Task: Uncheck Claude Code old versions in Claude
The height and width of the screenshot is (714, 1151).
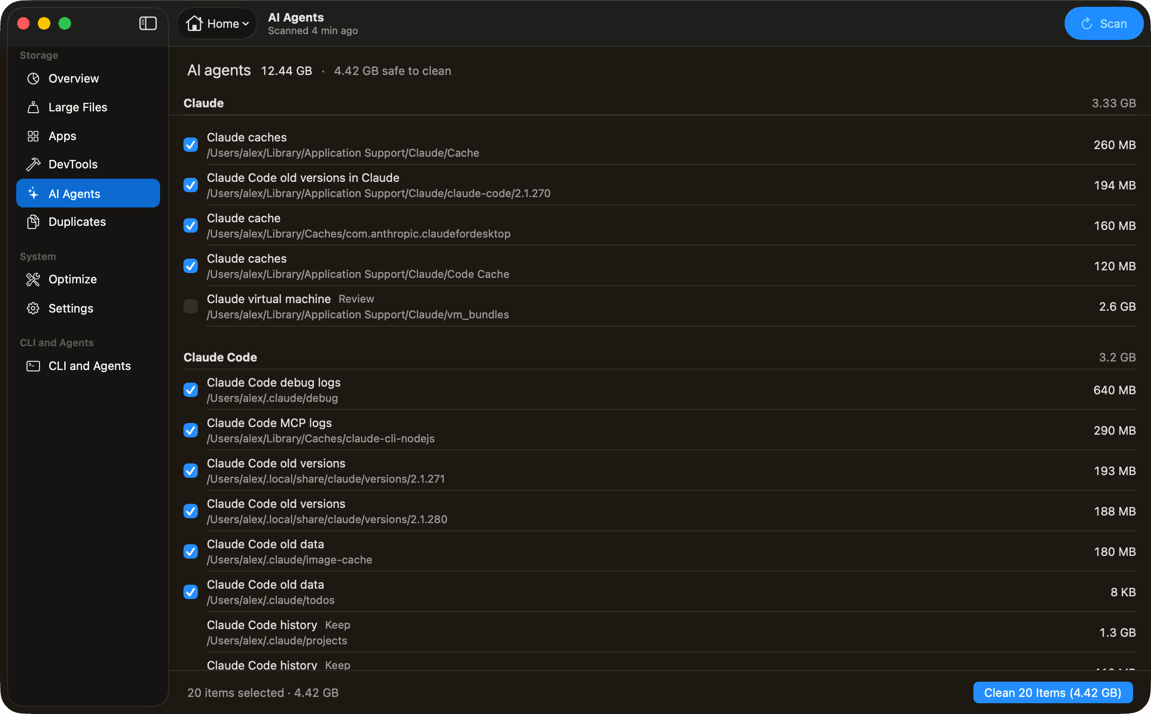Action: coord(191,185)
